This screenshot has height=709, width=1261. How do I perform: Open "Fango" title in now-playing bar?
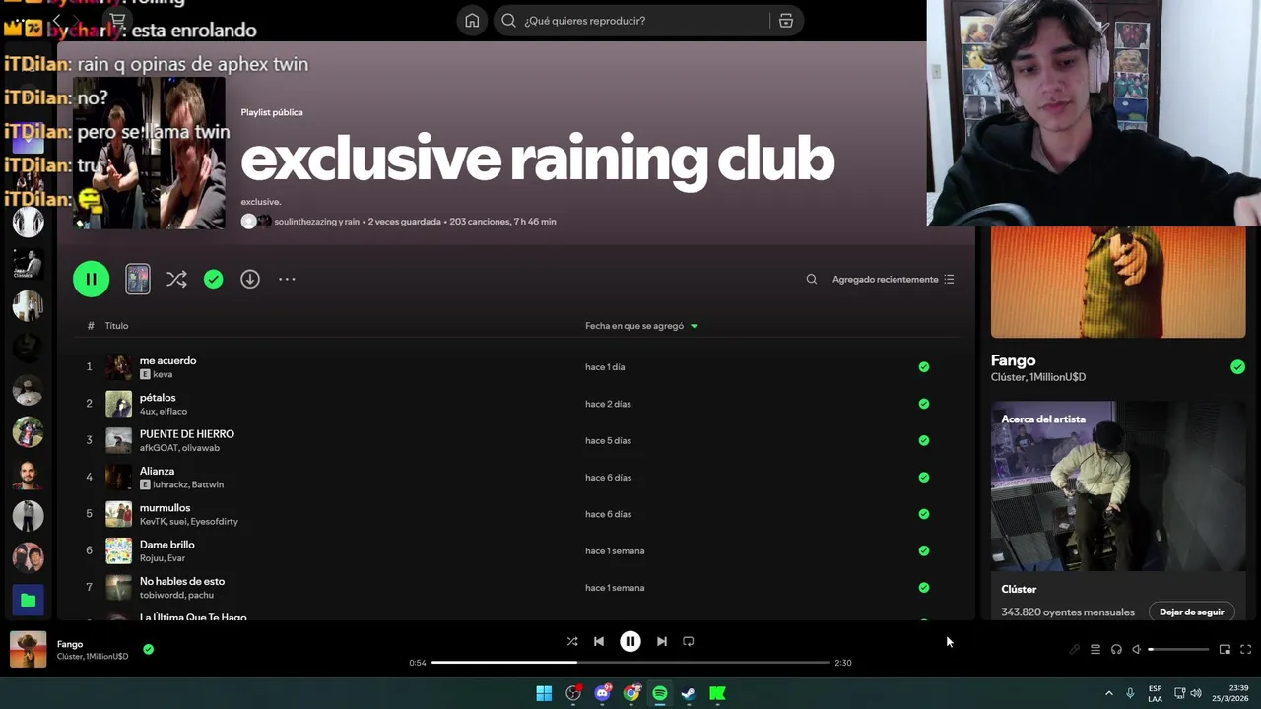[70, 644]
